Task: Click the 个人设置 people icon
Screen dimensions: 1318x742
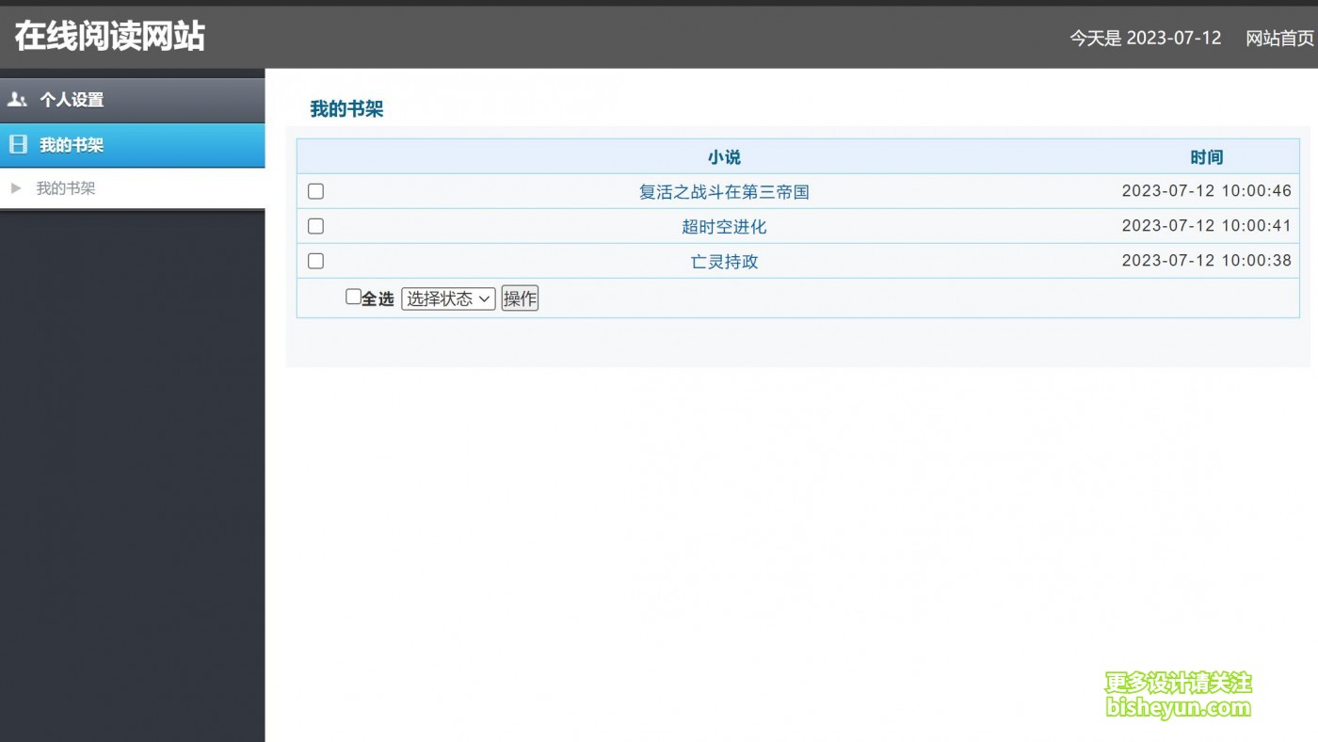Action: tap(17, 99)
